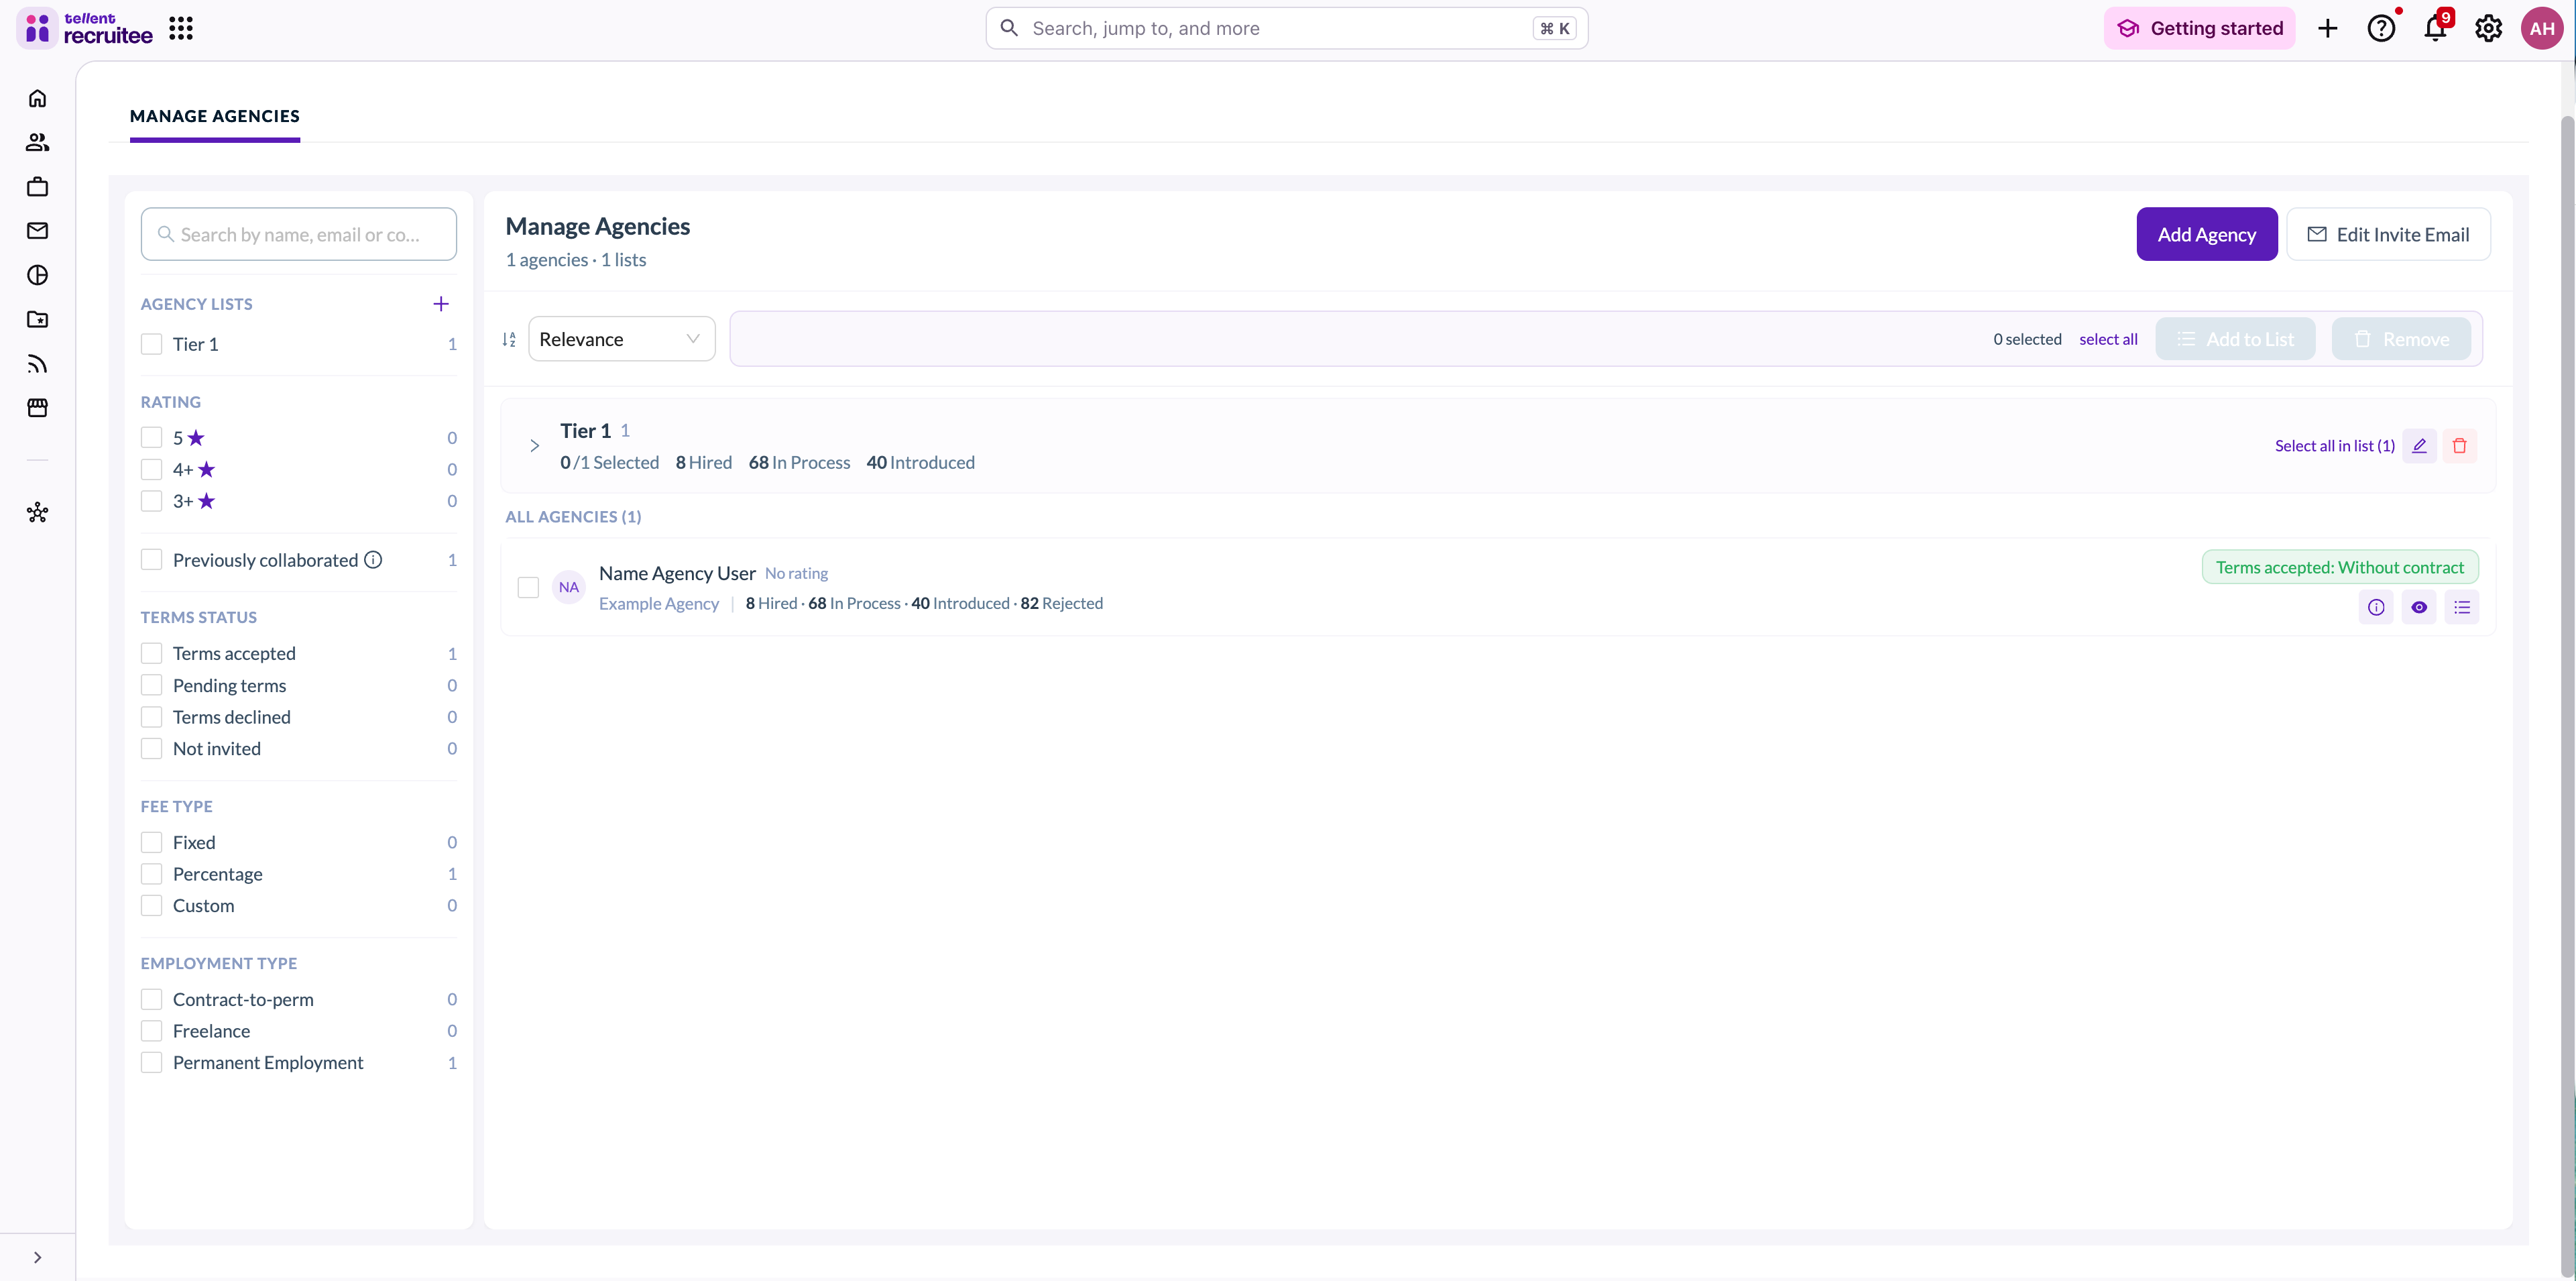The image size is (2576, 1281).
Task: Check the 3+ star rating filter
Action: [x=152, y=501]
